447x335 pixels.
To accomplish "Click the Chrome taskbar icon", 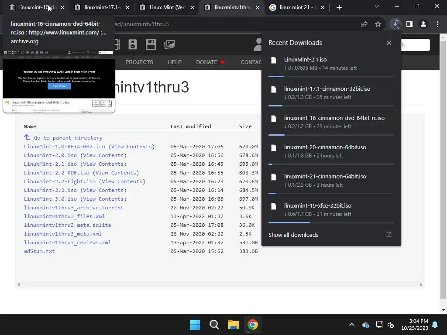I will tap(253, 325).
